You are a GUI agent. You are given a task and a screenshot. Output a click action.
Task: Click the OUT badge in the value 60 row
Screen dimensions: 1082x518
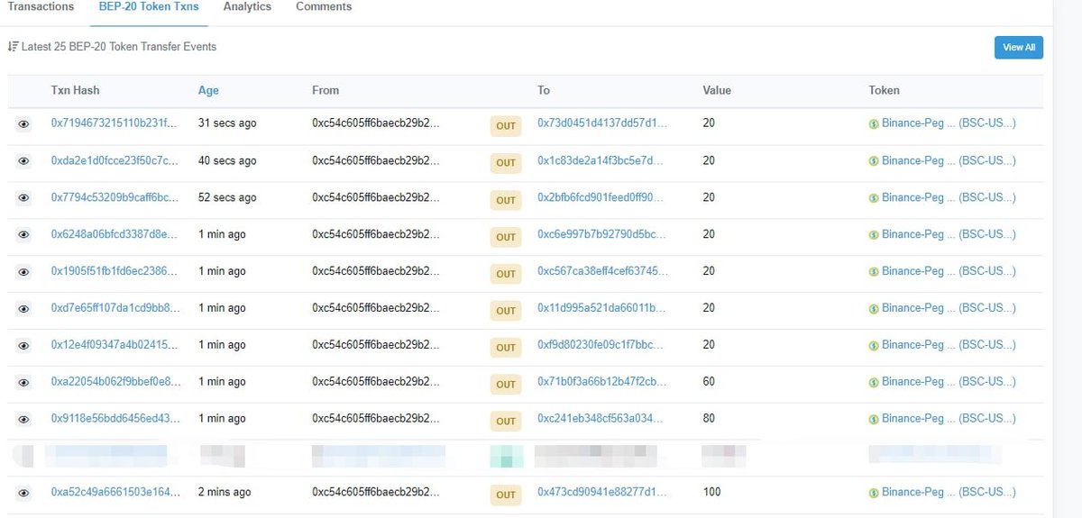click(506, 384)
